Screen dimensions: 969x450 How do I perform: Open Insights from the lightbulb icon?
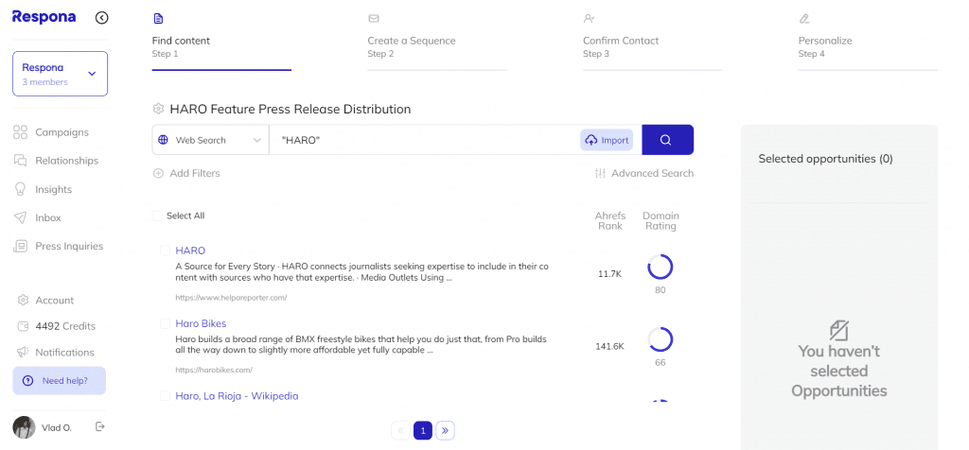(20, 189)
